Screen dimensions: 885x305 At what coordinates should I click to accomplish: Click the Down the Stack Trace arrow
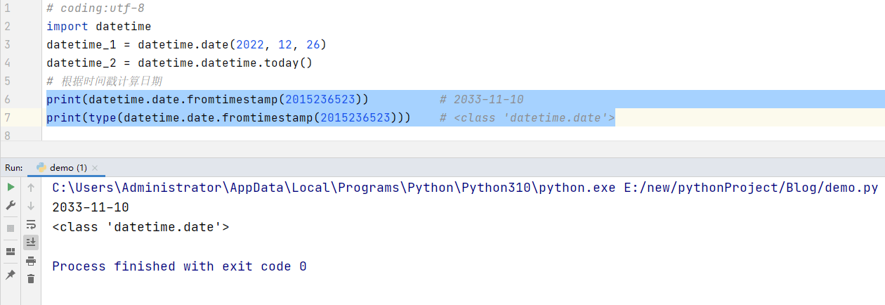click(x=31, y=206)
